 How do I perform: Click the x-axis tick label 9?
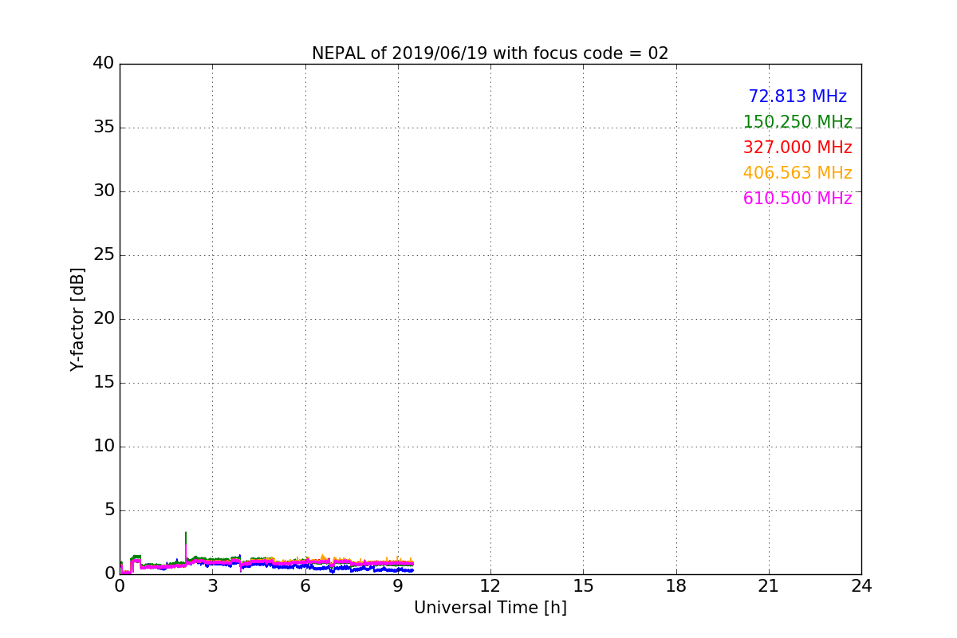point(398,586)
